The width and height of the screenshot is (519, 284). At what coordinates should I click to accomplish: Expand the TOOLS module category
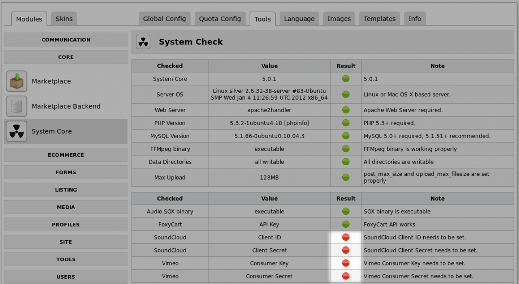pyautogui.click(x=66, y=259)
